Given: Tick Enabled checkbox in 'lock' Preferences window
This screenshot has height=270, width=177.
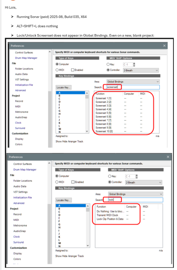Looking at the screenshot, I should [73, 182].
